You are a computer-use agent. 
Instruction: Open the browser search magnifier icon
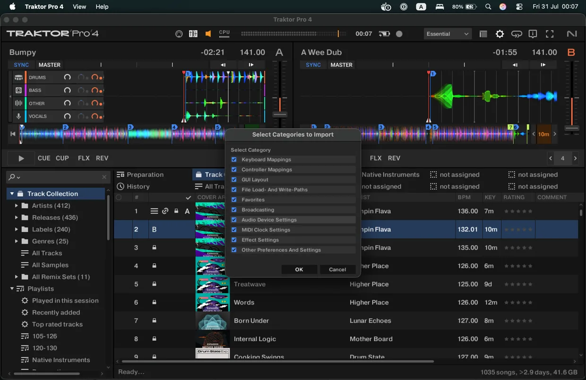click(12, 177)
